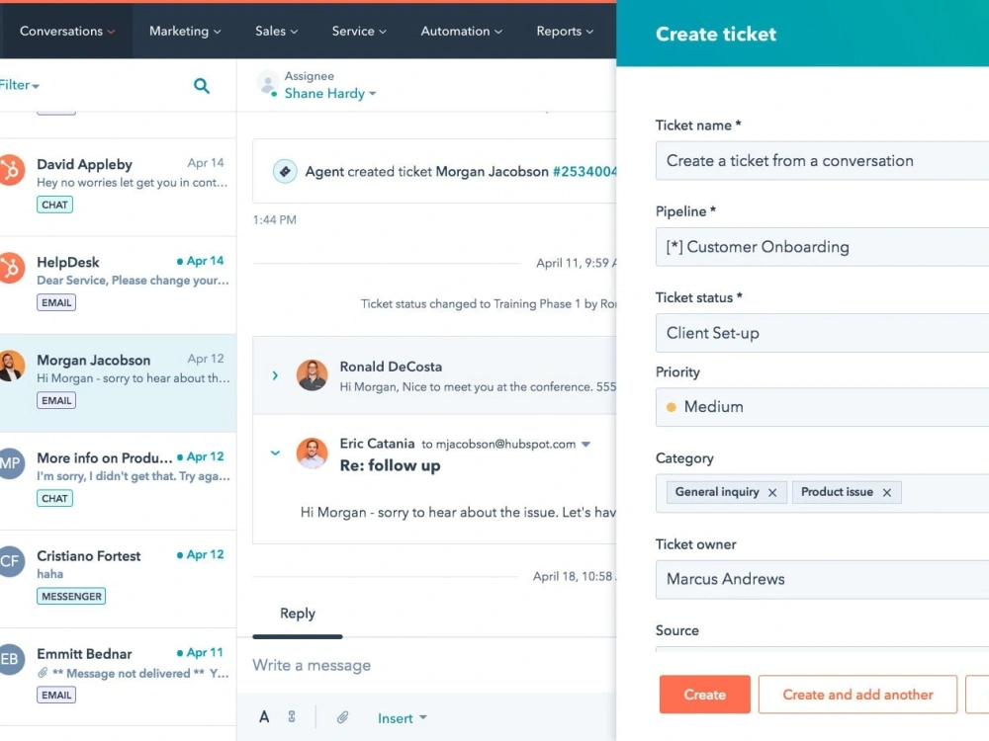Open recipient details arrow after mjacobson@hubspot.com
The image size is (989, 741).
point(585,445)
